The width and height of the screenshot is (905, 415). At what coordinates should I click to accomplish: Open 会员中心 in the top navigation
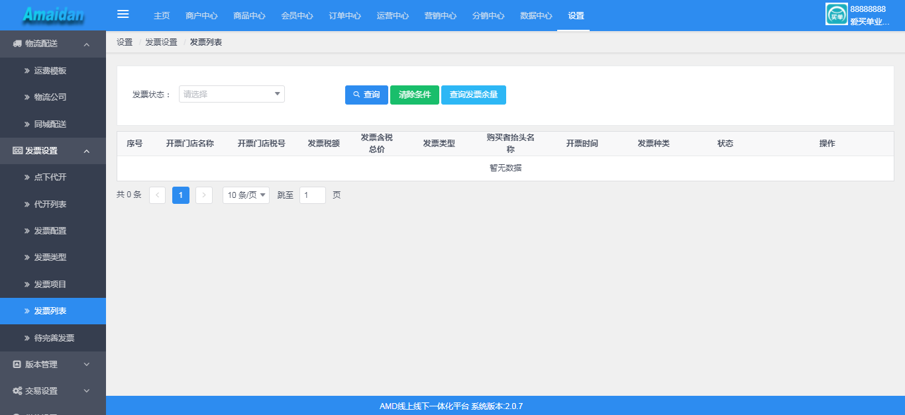[297, 16]
